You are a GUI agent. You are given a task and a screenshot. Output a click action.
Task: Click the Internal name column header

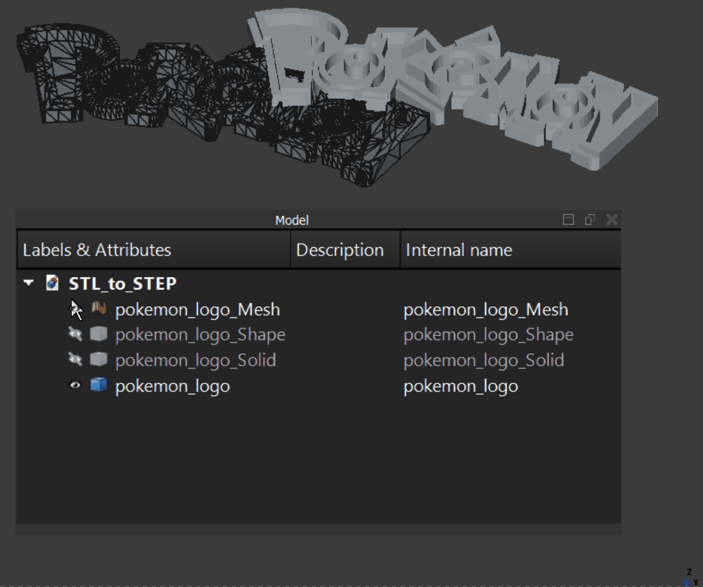pyautogui.click(x=511, y=249)
